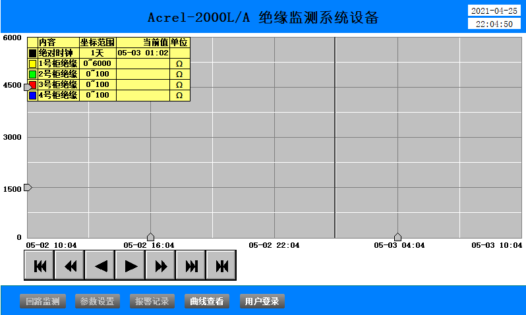526x315 pixels.
Task: Select the 曲线查看 button
Action: click(207, 301)
